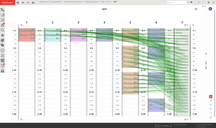This screenshot has width=216, height=128.
Task: Add current view to favorites (star plus)
Action: tap(33, 3)
